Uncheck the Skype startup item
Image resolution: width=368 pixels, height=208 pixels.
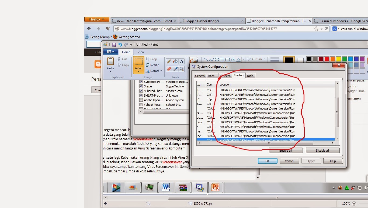(x=141, y=86)
